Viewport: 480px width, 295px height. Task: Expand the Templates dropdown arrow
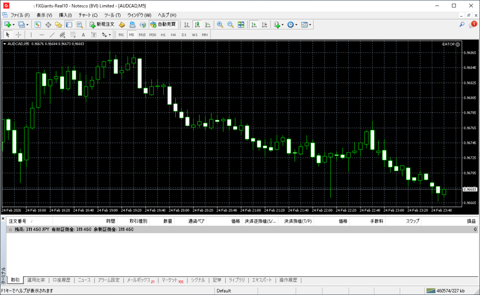(310, 24)
